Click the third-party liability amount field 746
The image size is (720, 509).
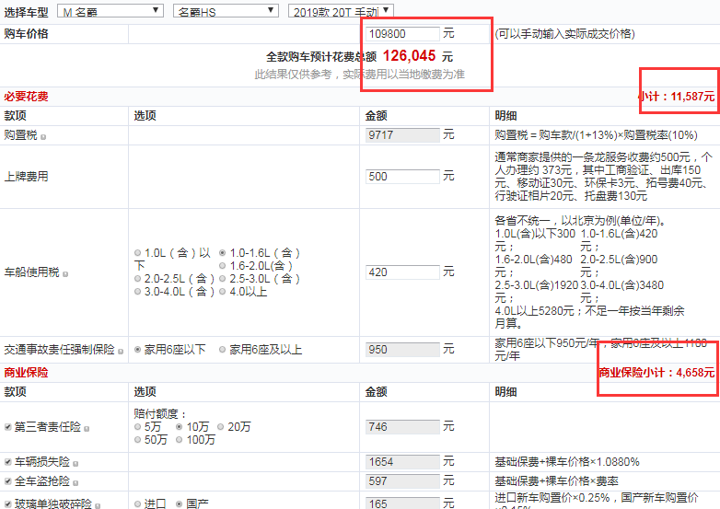(402, 427)
